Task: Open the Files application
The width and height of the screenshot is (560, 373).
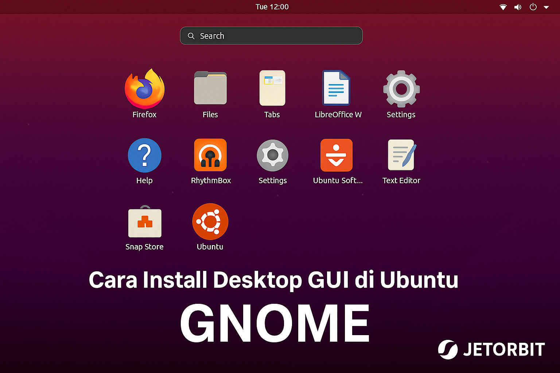Action: 210,88
